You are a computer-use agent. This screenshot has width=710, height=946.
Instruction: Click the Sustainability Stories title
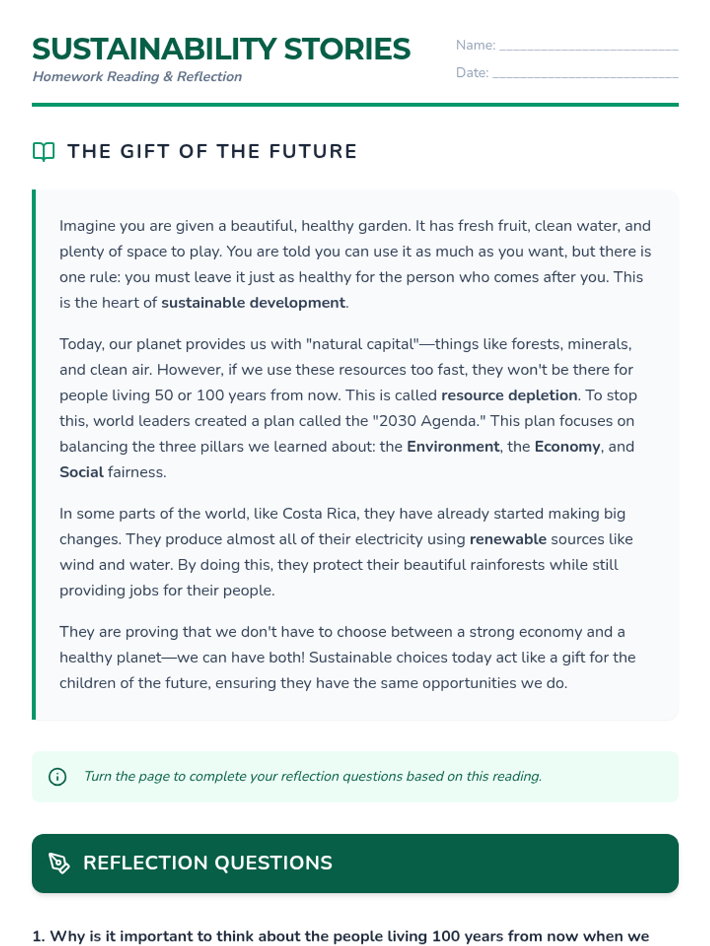click(x=221, y=49)
